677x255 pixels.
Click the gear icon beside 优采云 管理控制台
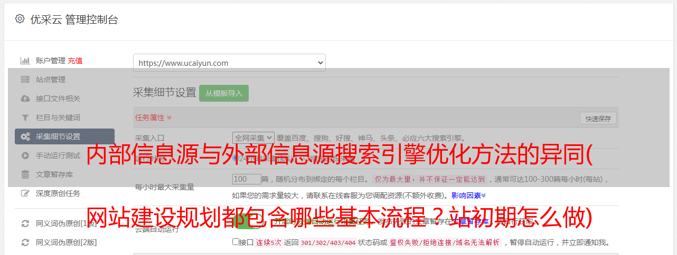pos(20,19)
